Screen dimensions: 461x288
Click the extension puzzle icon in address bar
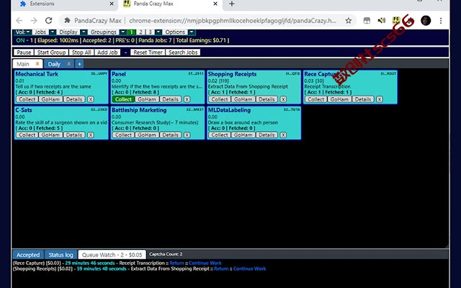point(67,21)
